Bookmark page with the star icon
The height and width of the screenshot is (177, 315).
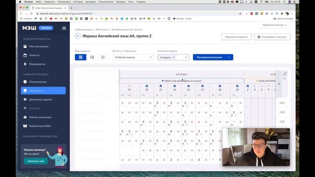(x=240, y=14)
